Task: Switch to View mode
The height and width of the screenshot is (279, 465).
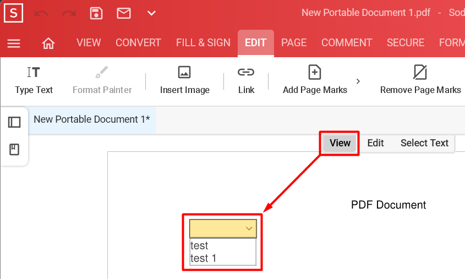Action: coord(340,143)
